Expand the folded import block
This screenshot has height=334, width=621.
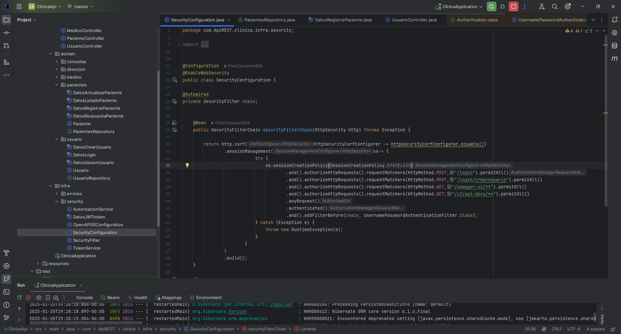[180, 45]
